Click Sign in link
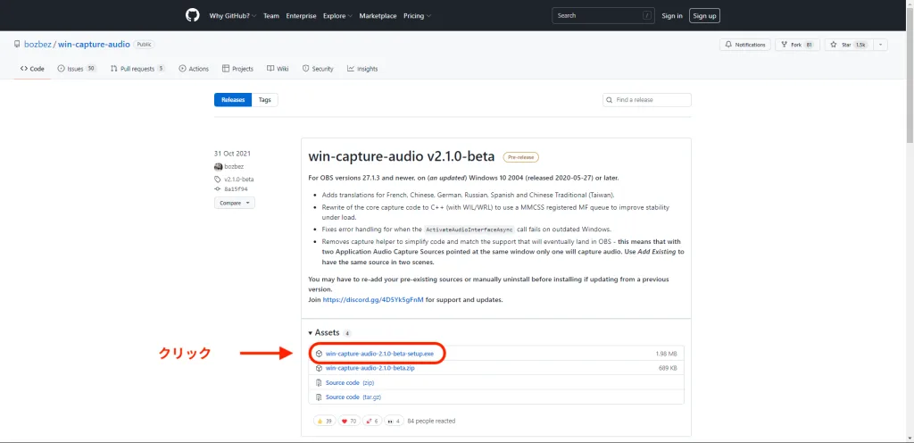Screen dimensions: 914x443 tap(672, 16)
